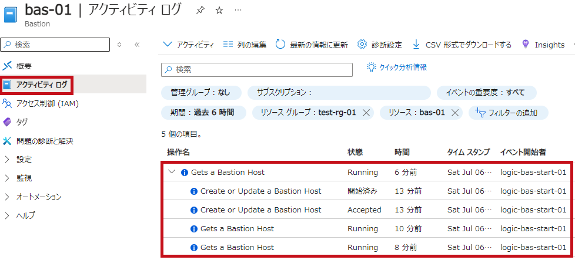This screenshot has width=575, height=260.
Task: Open the more options ellipsis in the title
Action: (x=238, y=10)
